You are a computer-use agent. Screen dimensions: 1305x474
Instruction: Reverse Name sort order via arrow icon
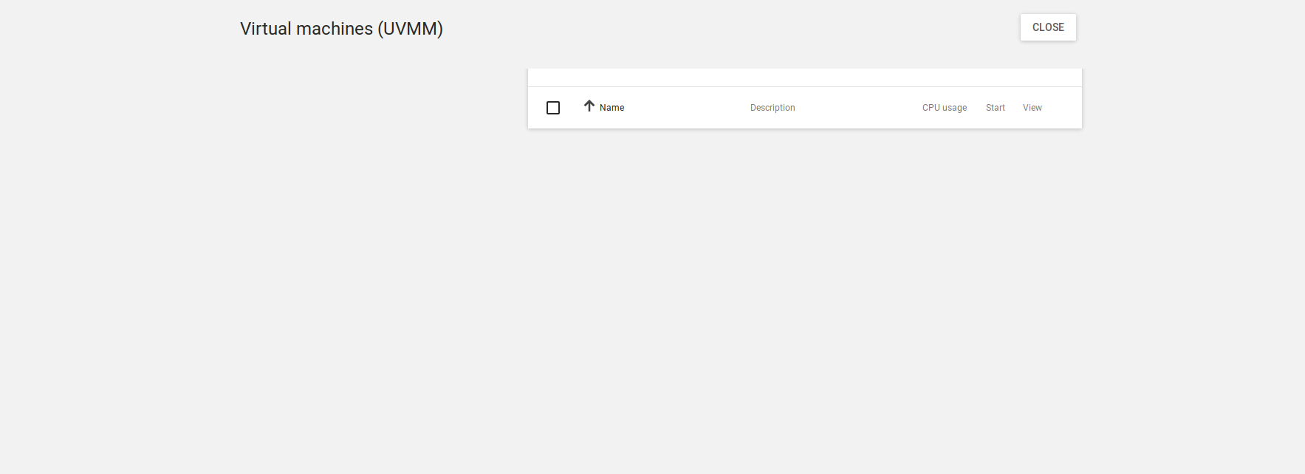(x=589, y=106)
